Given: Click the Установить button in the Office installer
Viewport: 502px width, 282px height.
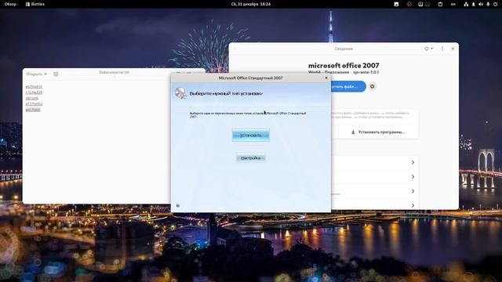Looking at the screenshot, I should [251, 136].
